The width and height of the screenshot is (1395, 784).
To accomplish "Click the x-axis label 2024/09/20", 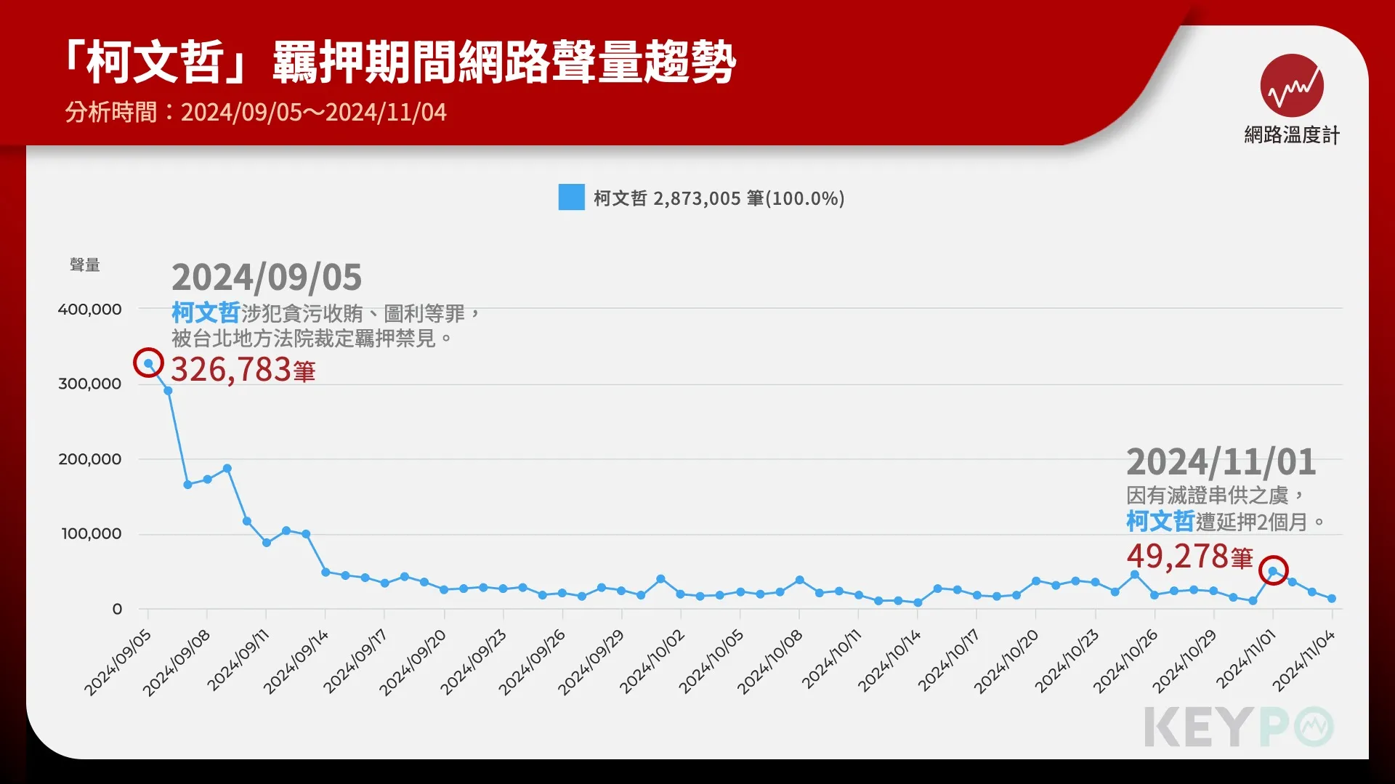I will (x=413, y=663).
